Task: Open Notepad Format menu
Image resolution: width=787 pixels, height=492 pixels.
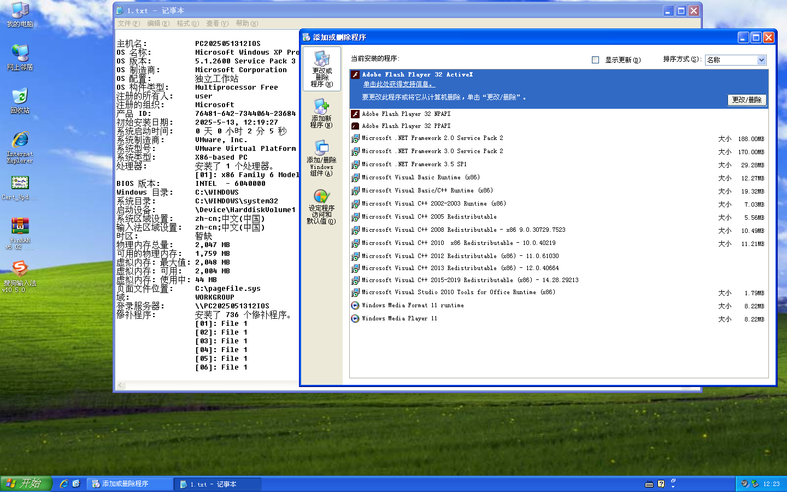Action: 187,24
